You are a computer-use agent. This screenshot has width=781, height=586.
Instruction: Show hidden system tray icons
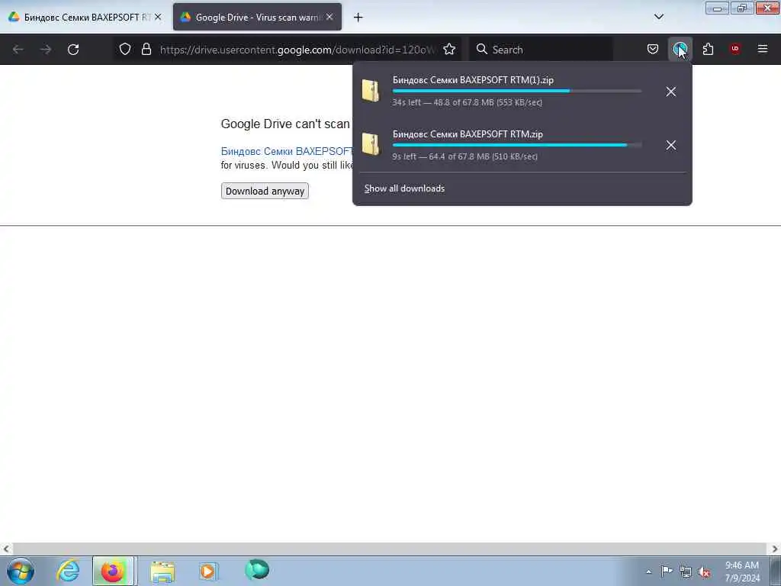tap(648, 572)
